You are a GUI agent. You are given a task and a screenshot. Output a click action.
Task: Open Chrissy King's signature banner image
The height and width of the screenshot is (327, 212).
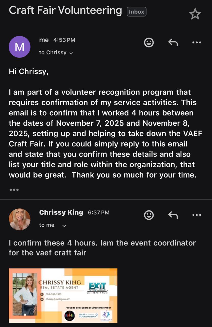point(63,295)
